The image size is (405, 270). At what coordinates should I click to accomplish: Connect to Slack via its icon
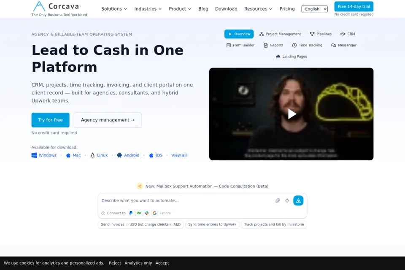[147, 213]
